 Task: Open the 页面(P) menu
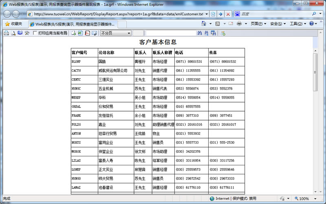pyautogui.click(x=259, y=24)
